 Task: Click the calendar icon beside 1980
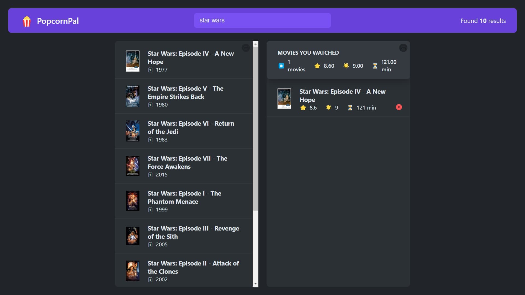150,105
